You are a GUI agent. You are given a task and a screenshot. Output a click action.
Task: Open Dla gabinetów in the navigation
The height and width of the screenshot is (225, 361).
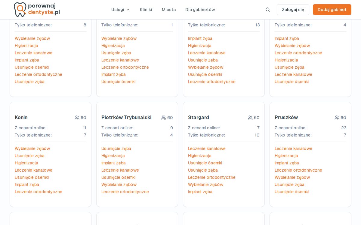tap(200, 10)
